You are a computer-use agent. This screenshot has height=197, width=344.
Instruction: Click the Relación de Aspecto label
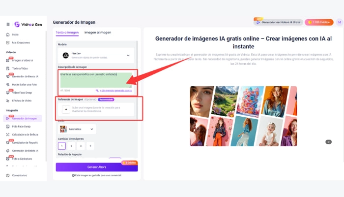pyautogui.click(x=70, y=154)
